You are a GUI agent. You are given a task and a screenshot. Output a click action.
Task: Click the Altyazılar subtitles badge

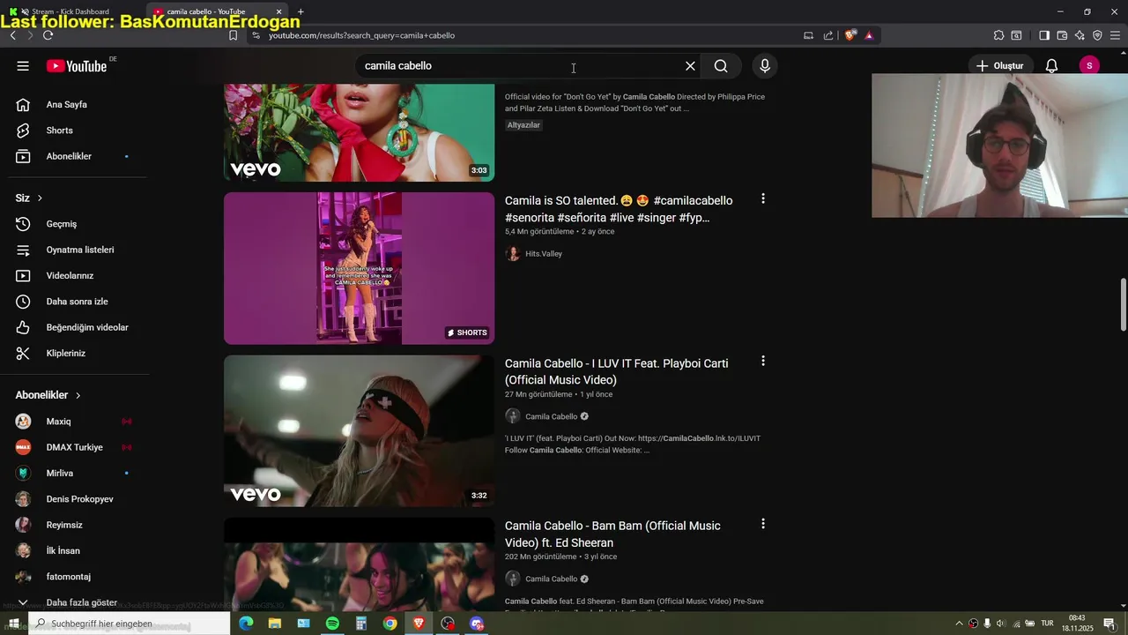coord(523,125)
